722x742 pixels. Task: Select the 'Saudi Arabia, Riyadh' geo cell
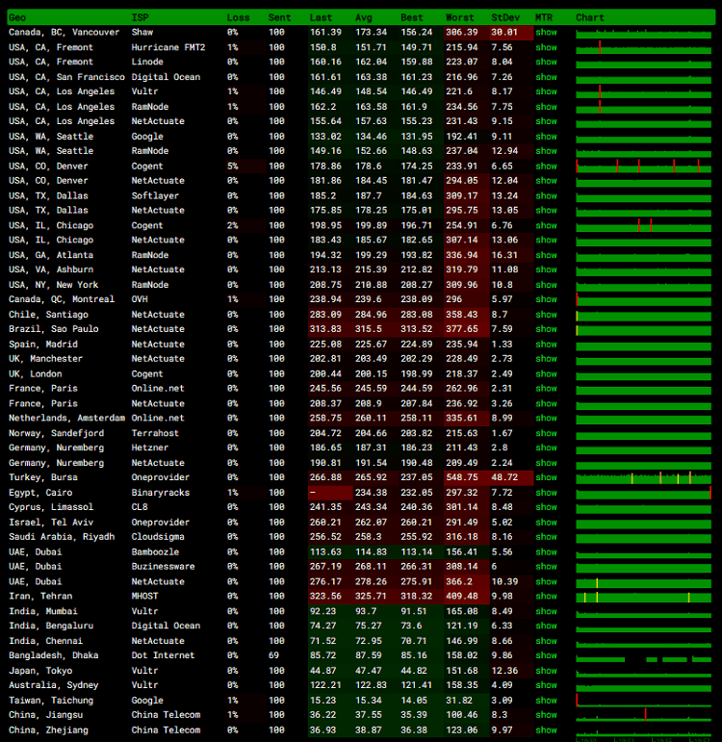(62, 537)
